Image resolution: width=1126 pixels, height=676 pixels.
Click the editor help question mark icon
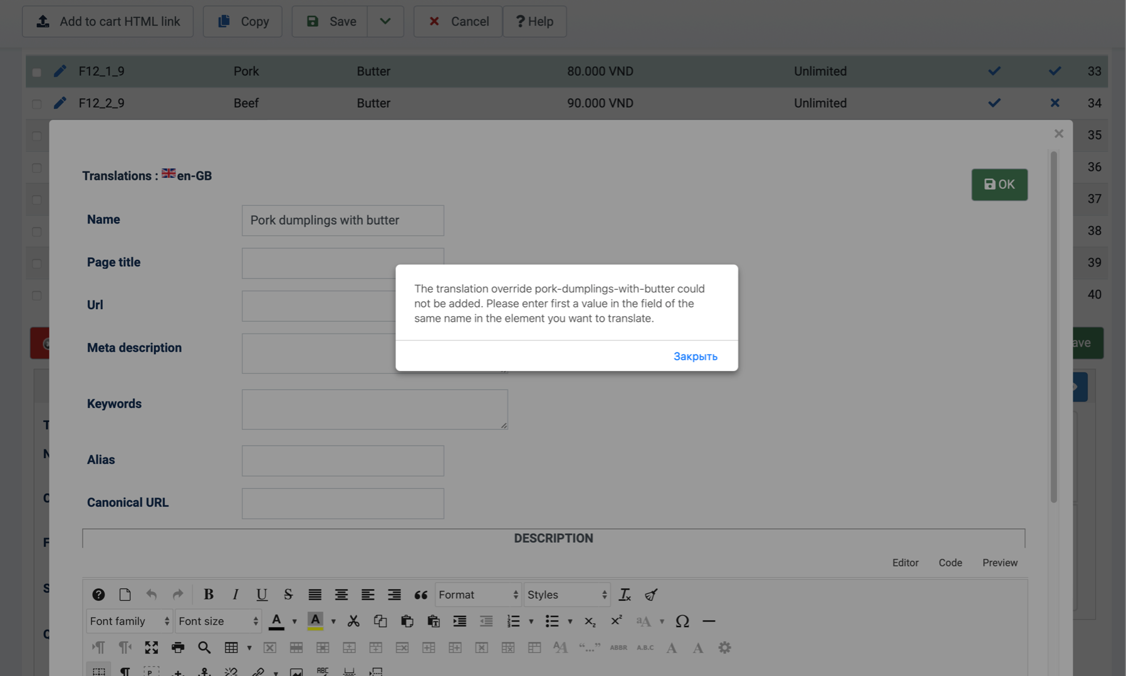[98, 595]
